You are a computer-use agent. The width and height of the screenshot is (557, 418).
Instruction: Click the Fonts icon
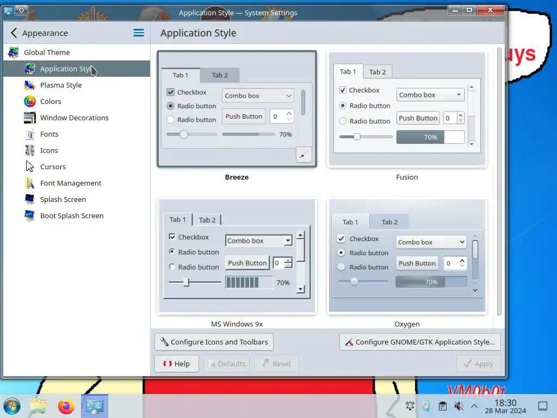[x=30, y=134]
